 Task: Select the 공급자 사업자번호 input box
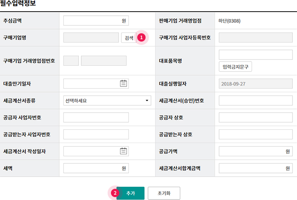tap(96, 117)
